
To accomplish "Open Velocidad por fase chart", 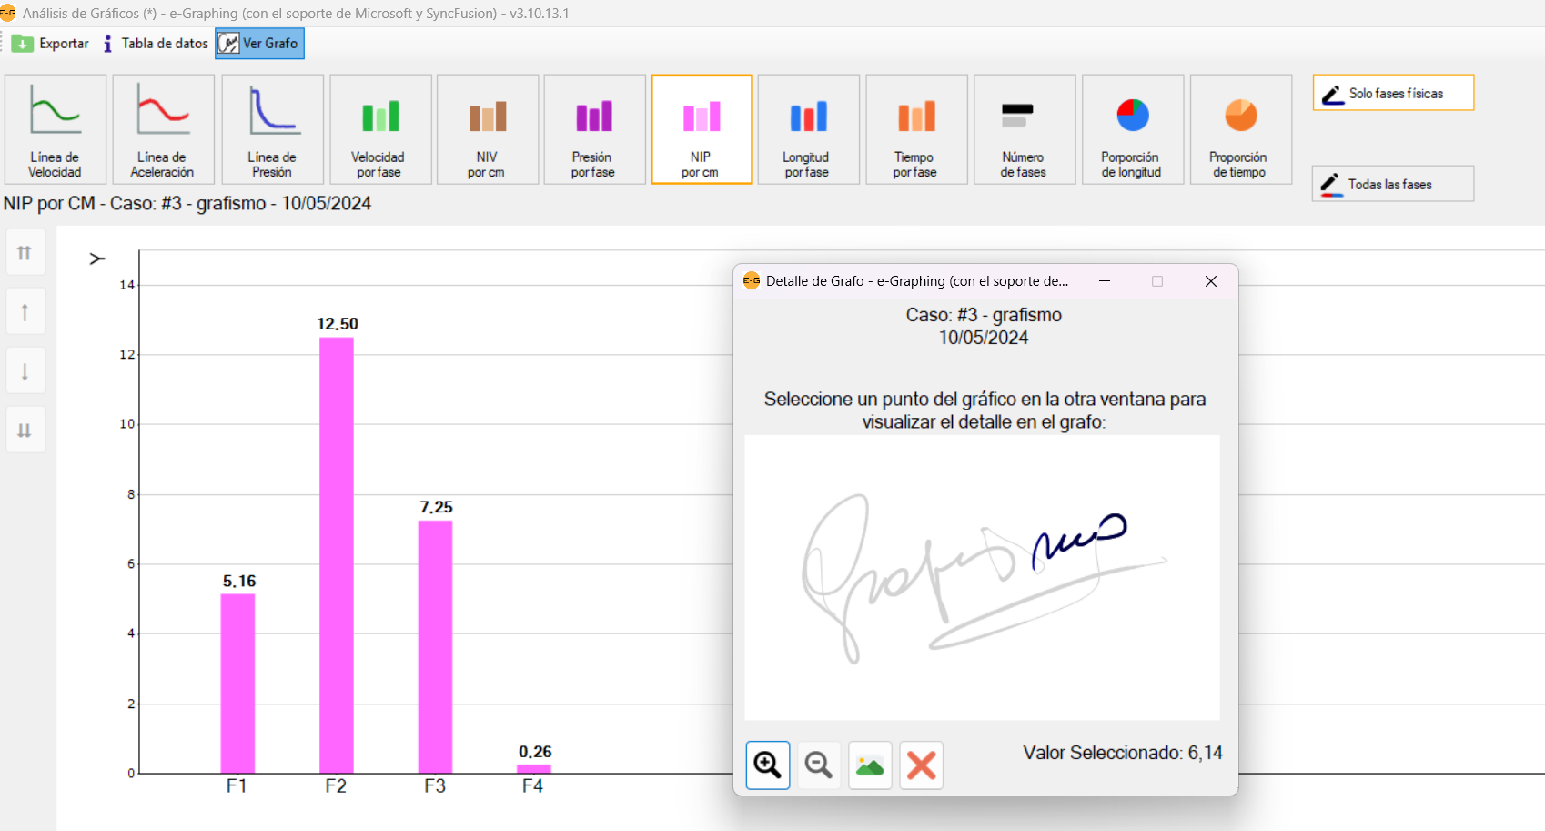I will click(379, 130).
